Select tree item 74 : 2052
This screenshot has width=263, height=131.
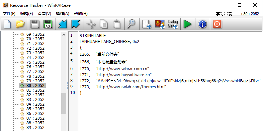click(x=35, y=58)
